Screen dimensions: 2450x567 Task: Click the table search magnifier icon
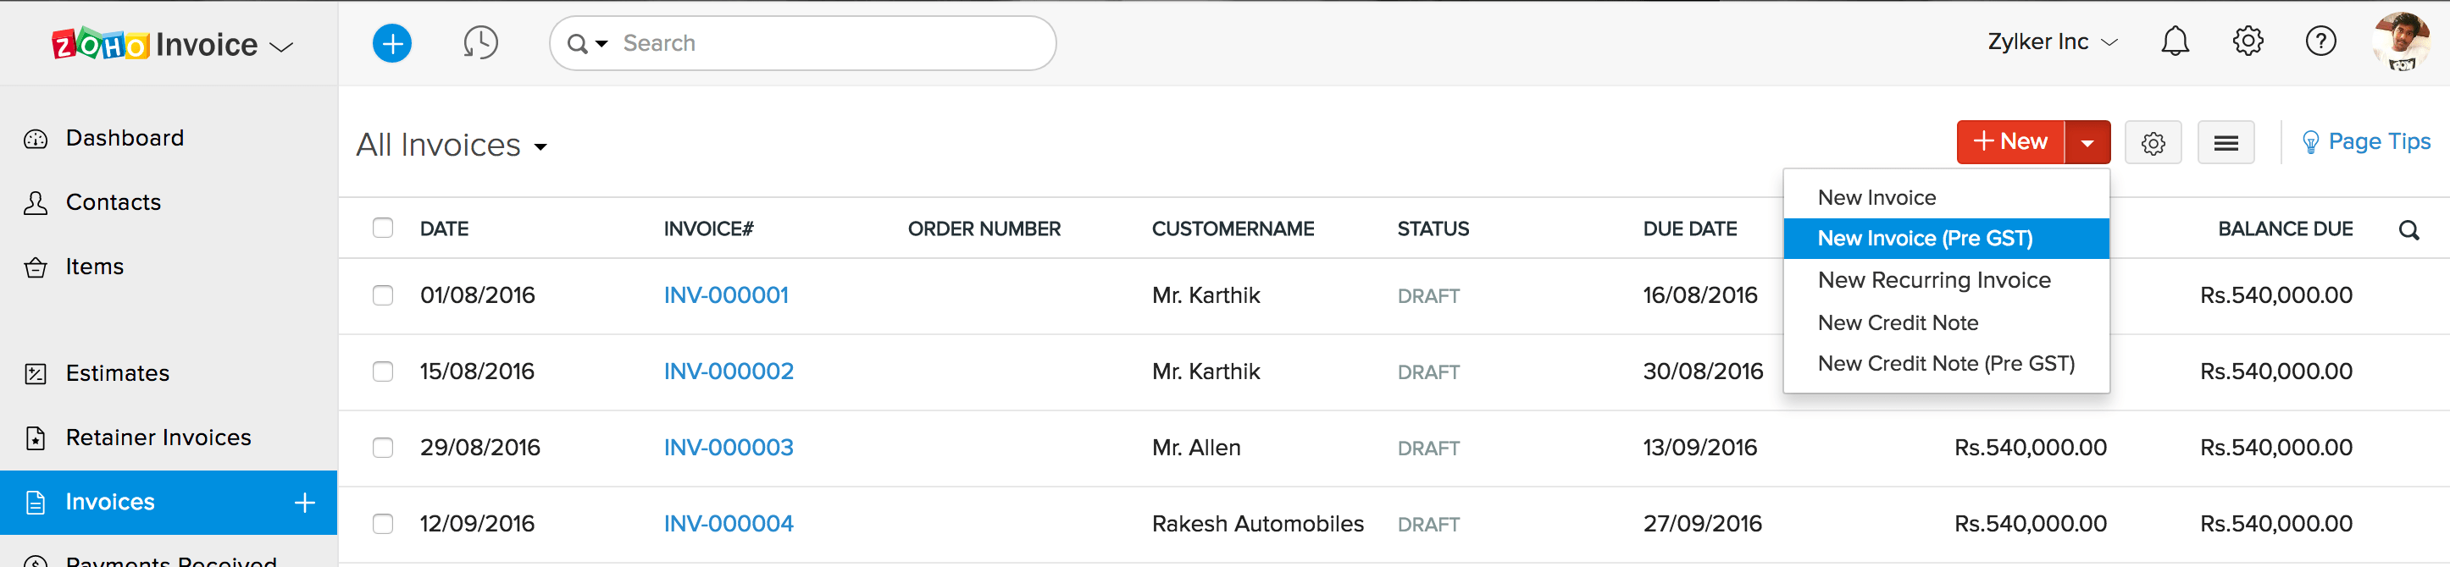tap(2408, 230)
